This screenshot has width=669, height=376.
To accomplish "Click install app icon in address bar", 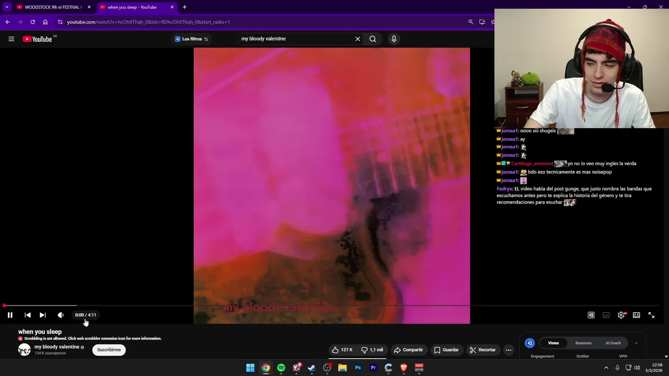I will point(482,22).
